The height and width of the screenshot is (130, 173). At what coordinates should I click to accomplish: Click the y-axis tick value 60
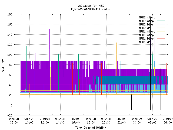(x=11, y=75)
